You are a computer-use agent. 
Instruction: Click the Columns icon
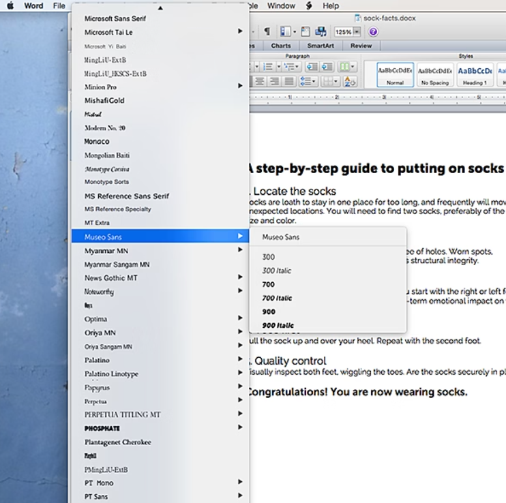tap(344, 67)
